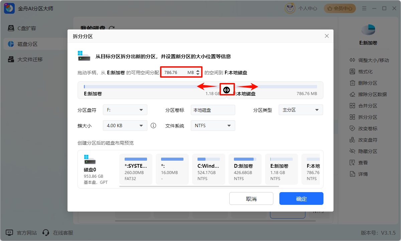
Task: Open 大文件迁移 sidebar tab
Action: point(30,60)
